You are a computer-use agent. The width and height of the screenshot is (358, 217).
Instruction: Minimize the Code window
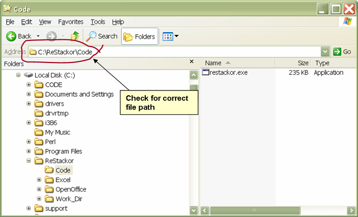[323, 9]
